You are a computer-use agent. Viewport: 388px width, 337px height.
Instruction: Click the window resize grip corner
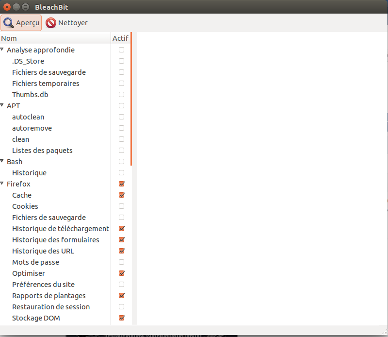coord(385,332)
